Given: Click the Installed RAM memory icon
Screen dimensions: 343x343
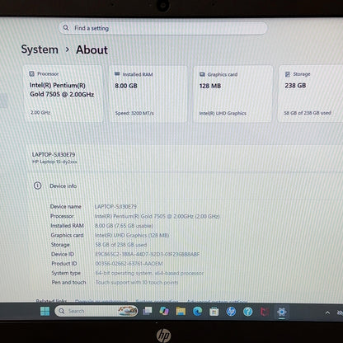Looking at the screenshot, I should (117, 74).
